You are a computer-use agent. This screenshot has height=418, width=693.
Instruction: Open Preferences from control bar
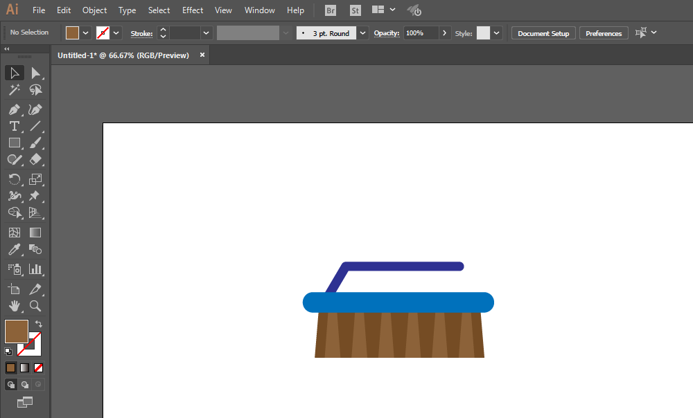point(604,33)
